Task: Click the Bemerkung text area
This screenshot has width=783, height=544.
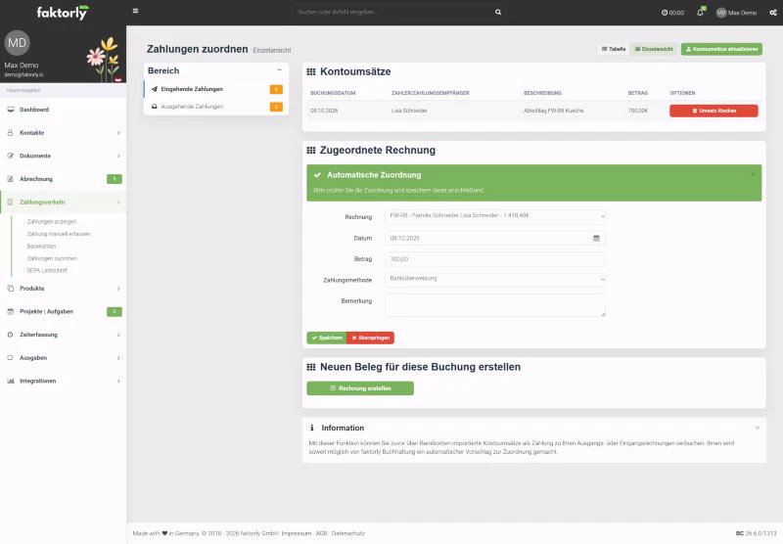Action: coord(495,305)
